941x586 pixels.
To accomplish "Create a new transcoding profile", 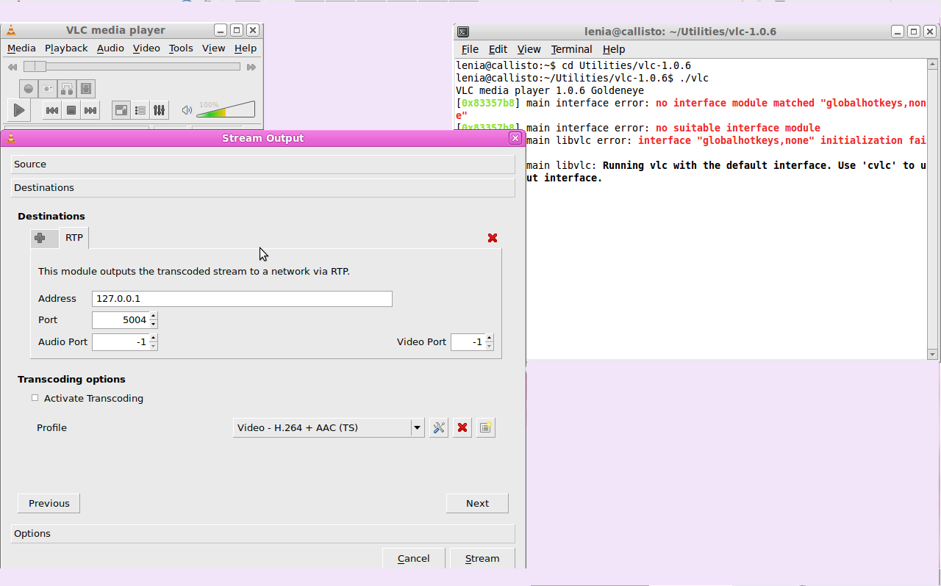I will [485, 427].
